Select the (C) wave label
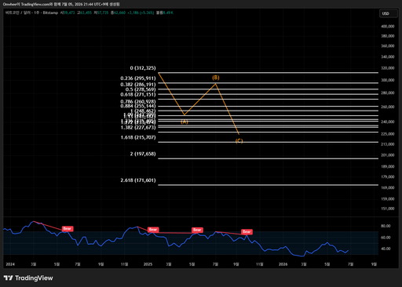402x287 pixels. tap(239, 141)
